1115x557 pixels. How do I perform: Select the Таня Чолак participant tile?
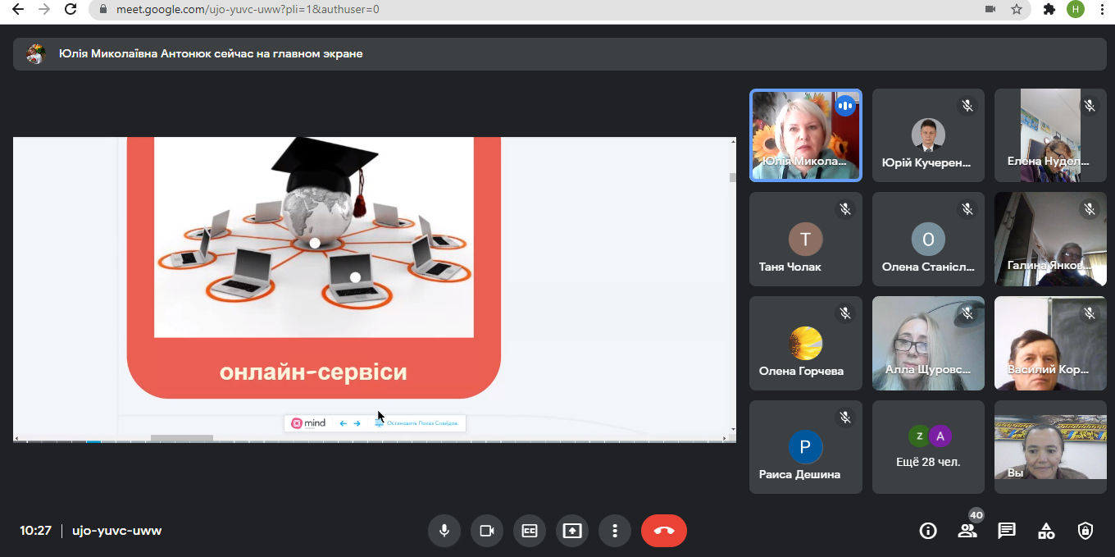point(805,239)
